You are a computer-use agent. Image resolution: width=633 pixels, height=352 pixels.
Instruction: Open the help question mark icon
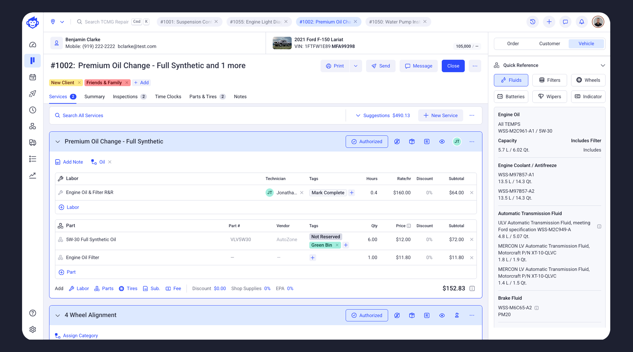33,313
